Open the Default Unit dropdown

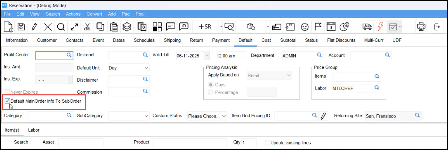tap(129, 68)
